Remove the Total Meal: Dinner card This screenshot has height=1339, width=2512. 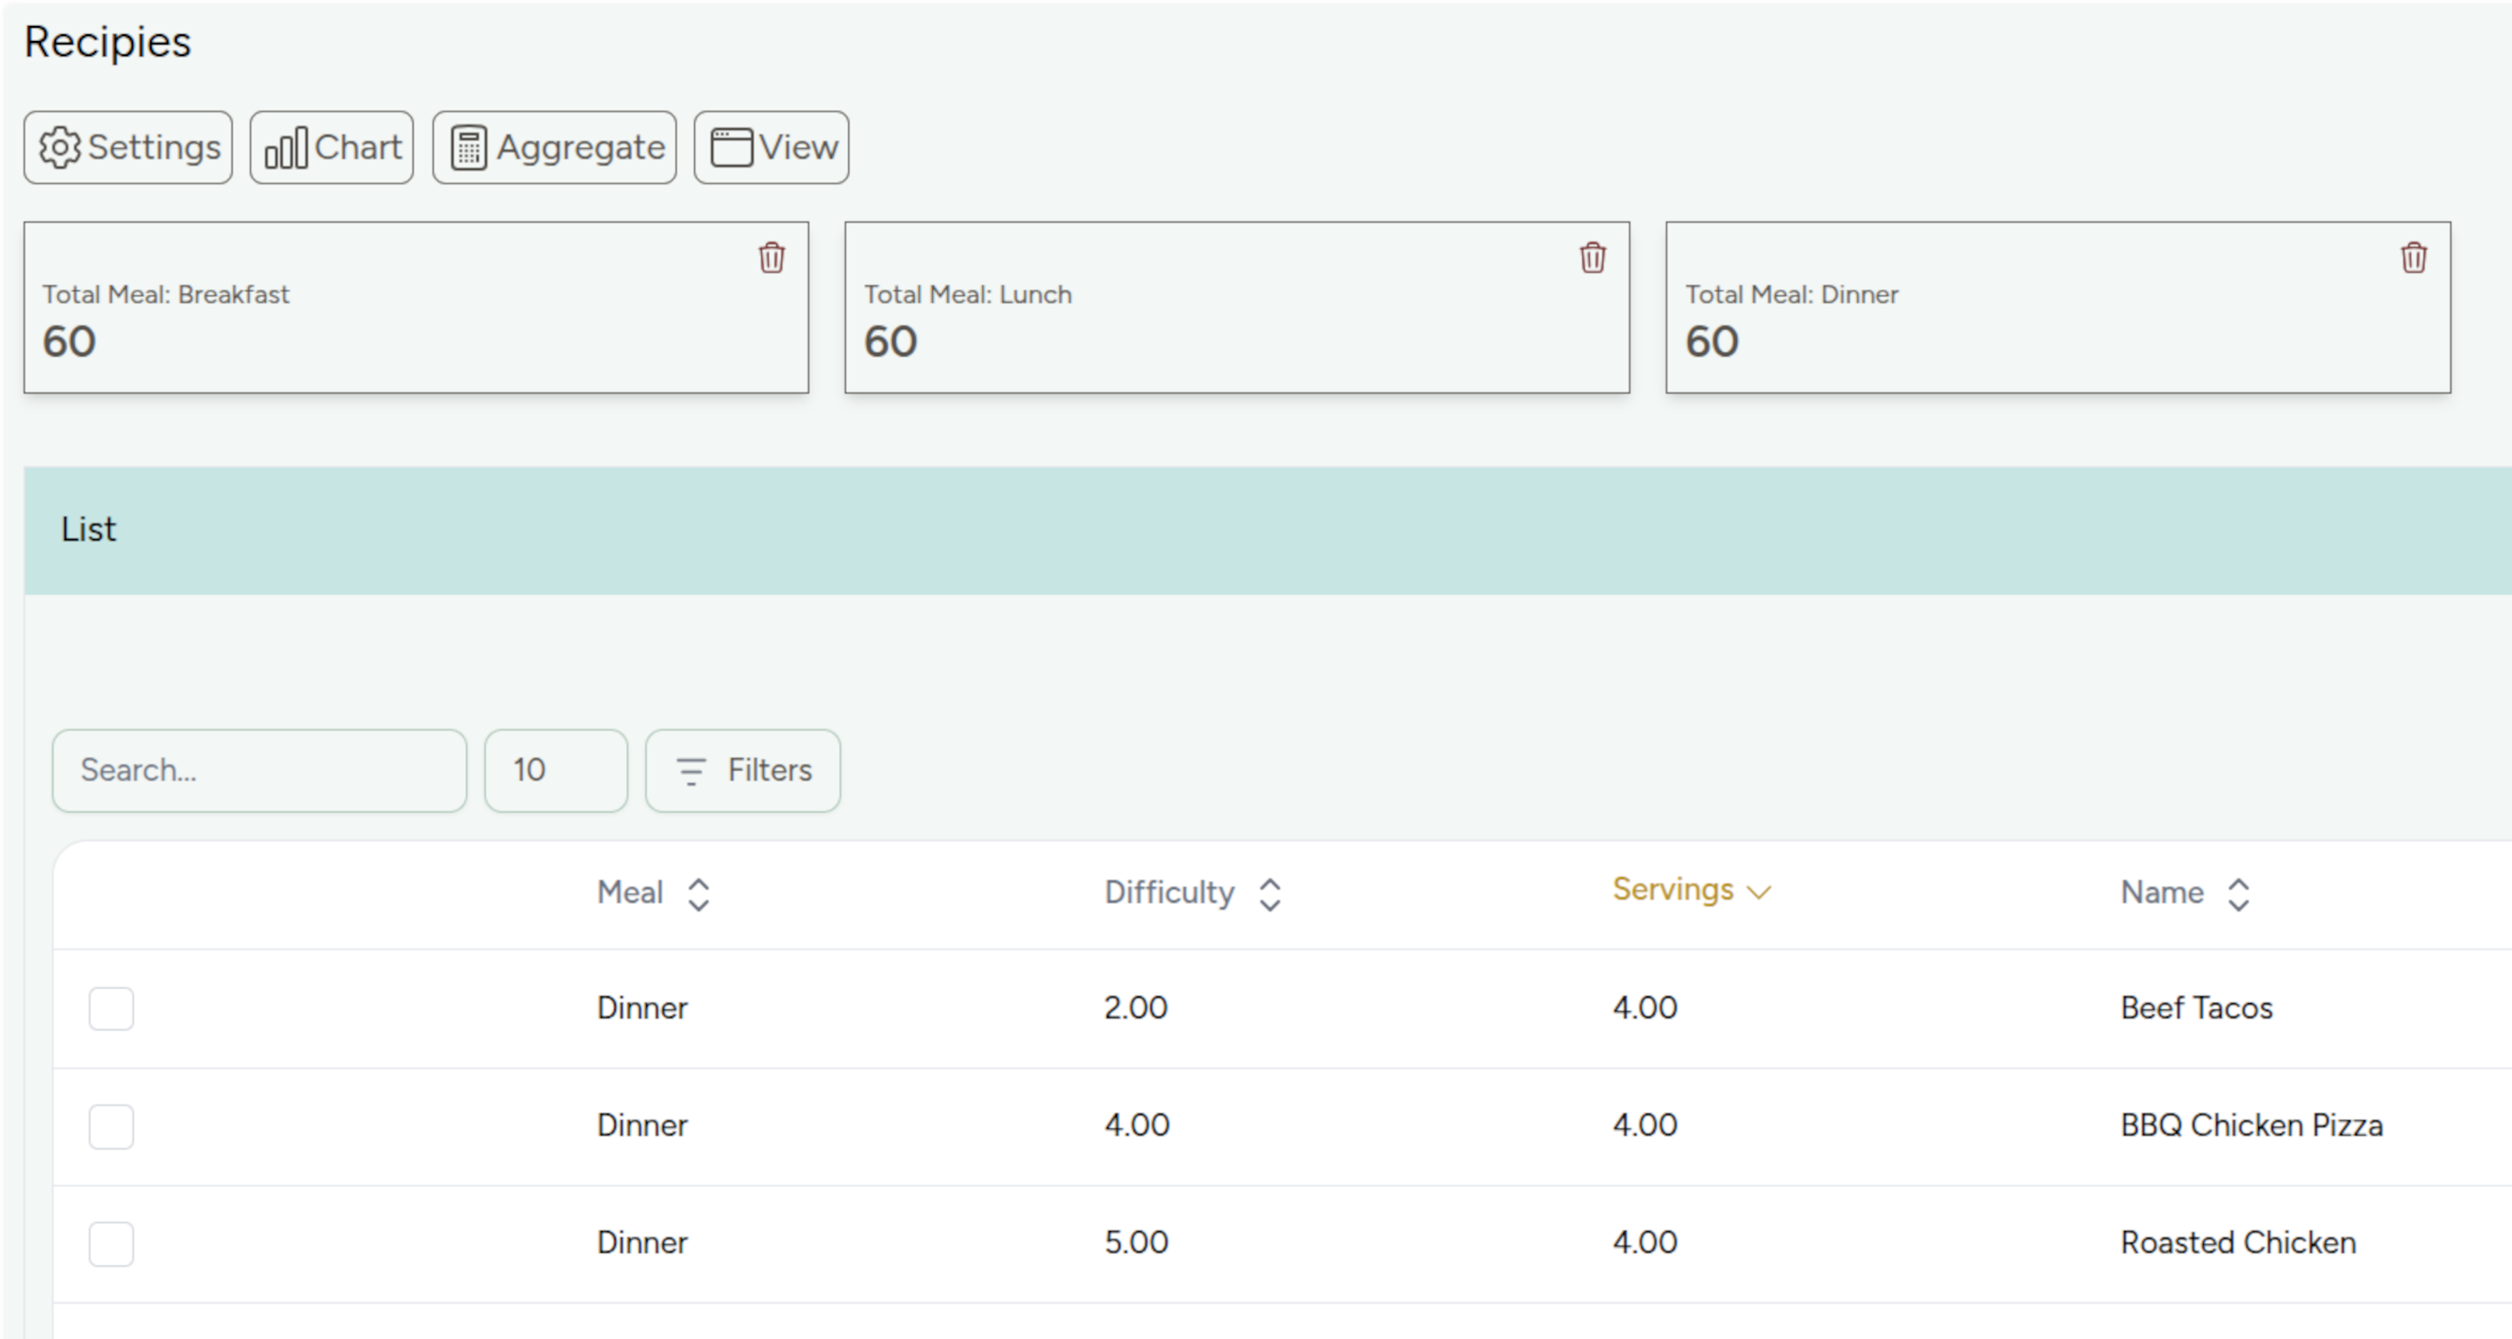(2413, 257)
